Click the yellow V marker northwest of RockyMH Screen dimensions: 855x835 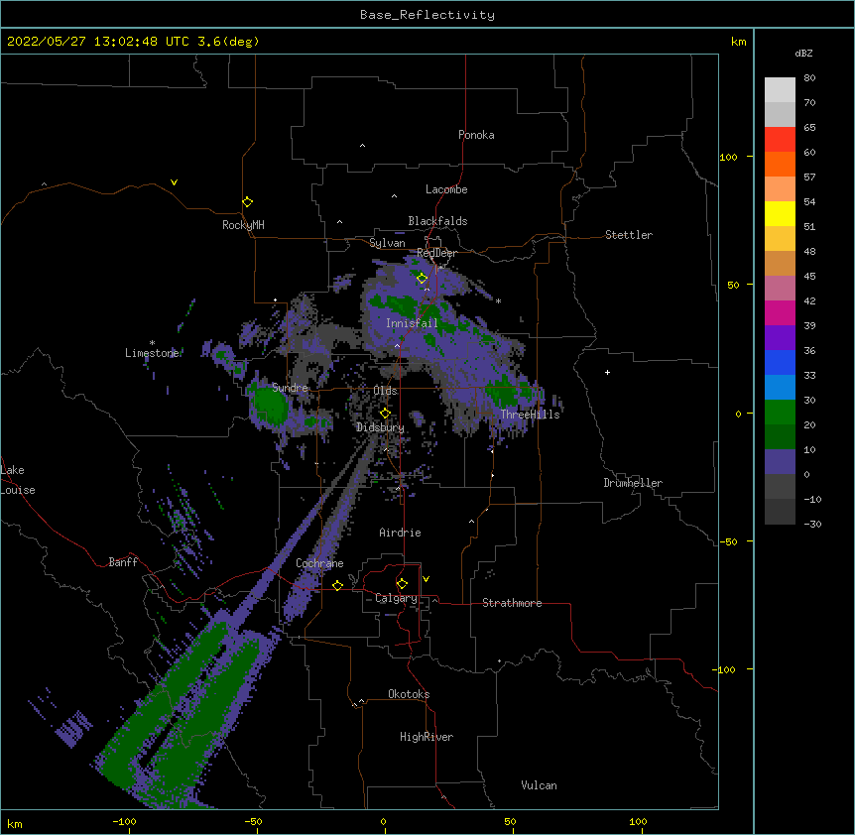tap(174, 182)
